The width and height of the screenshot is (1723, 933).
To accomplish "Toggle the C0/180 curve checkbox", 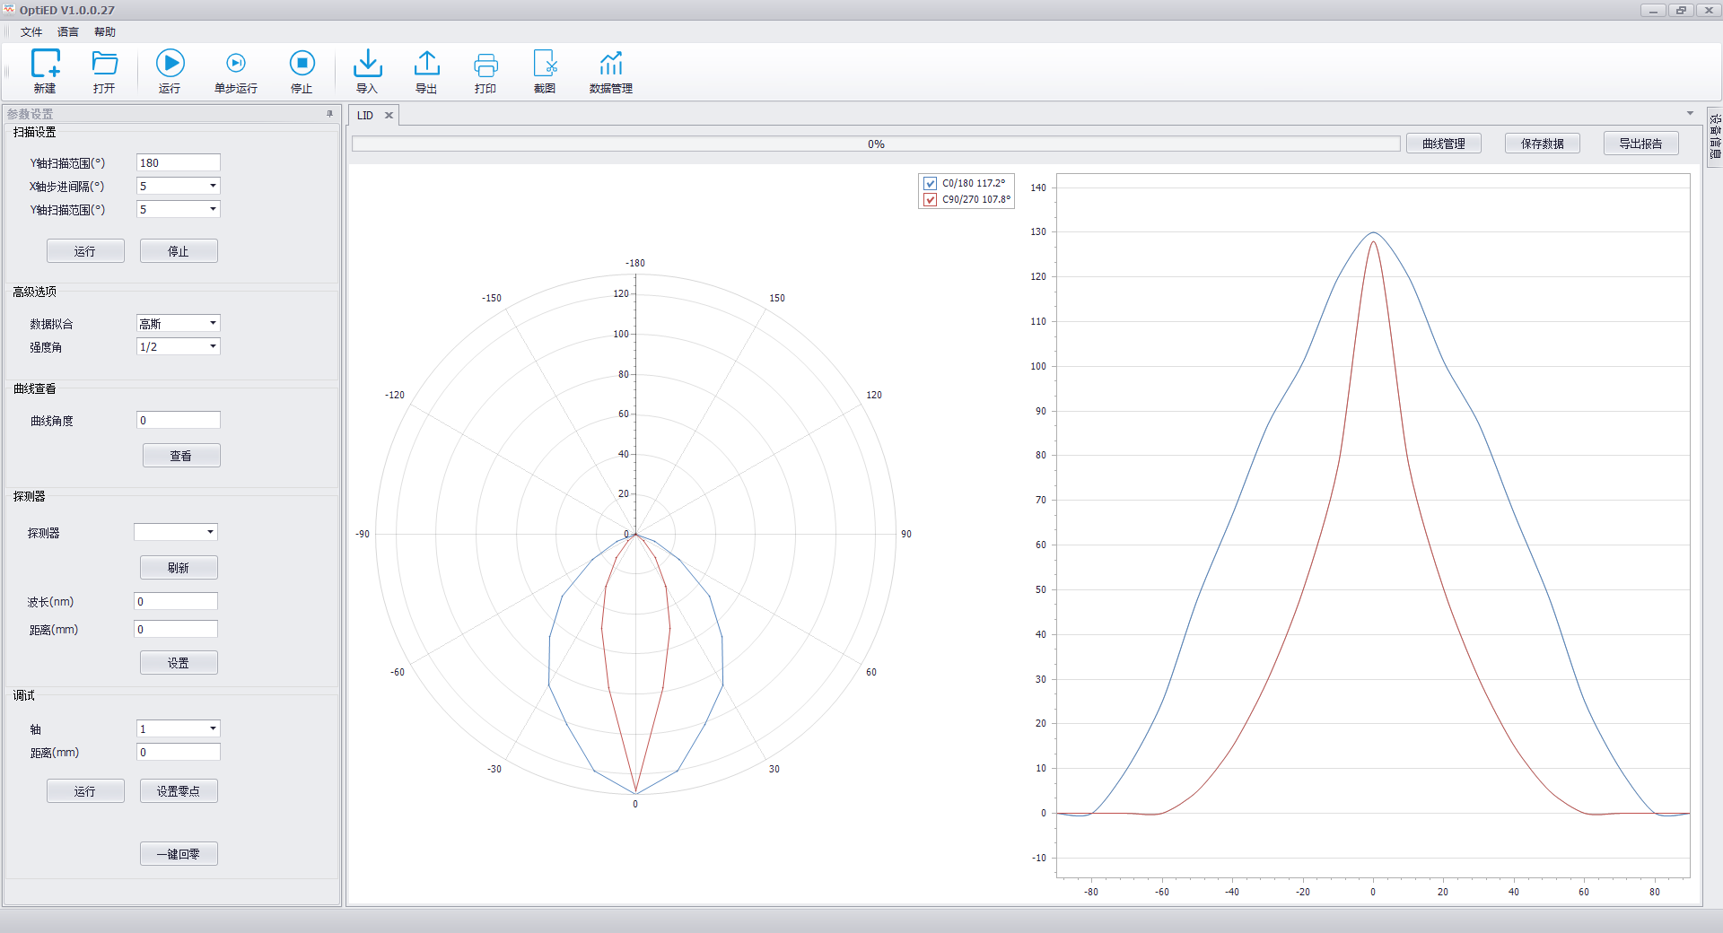I will point(931,183).
